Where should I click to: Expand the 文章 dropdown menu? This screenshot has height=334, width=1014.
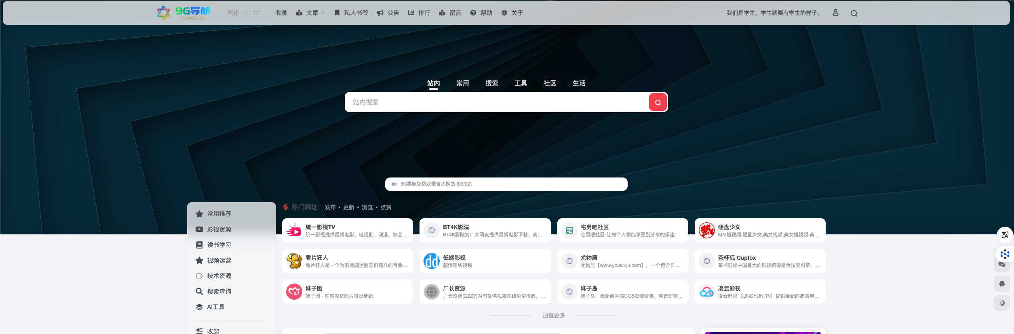click(310, 13)
